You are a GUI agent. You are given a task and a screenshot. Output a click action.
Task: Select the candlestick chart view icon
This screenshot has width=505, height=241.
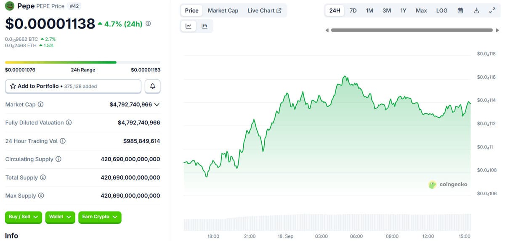click(205, 26)
